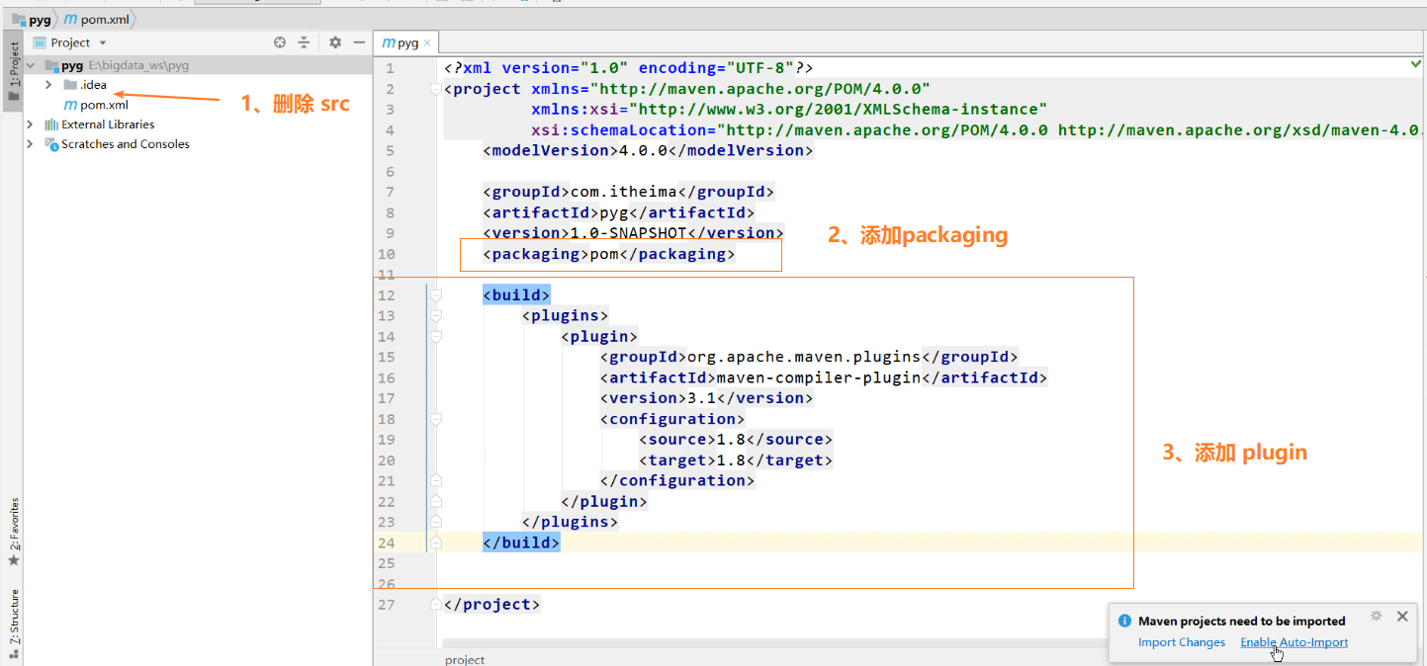Click the artifactId pyg line
Screen dimensions: 1427x666
pos(618,212)
